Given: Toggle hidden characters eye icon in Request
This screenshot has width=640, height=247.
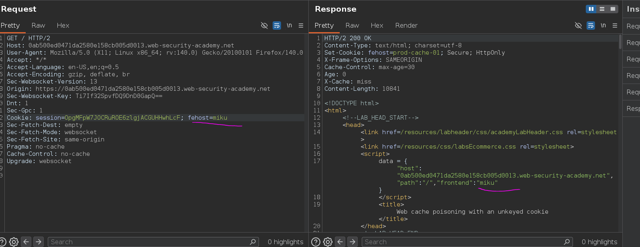Looking at the screenshot, I should [264, 25].
